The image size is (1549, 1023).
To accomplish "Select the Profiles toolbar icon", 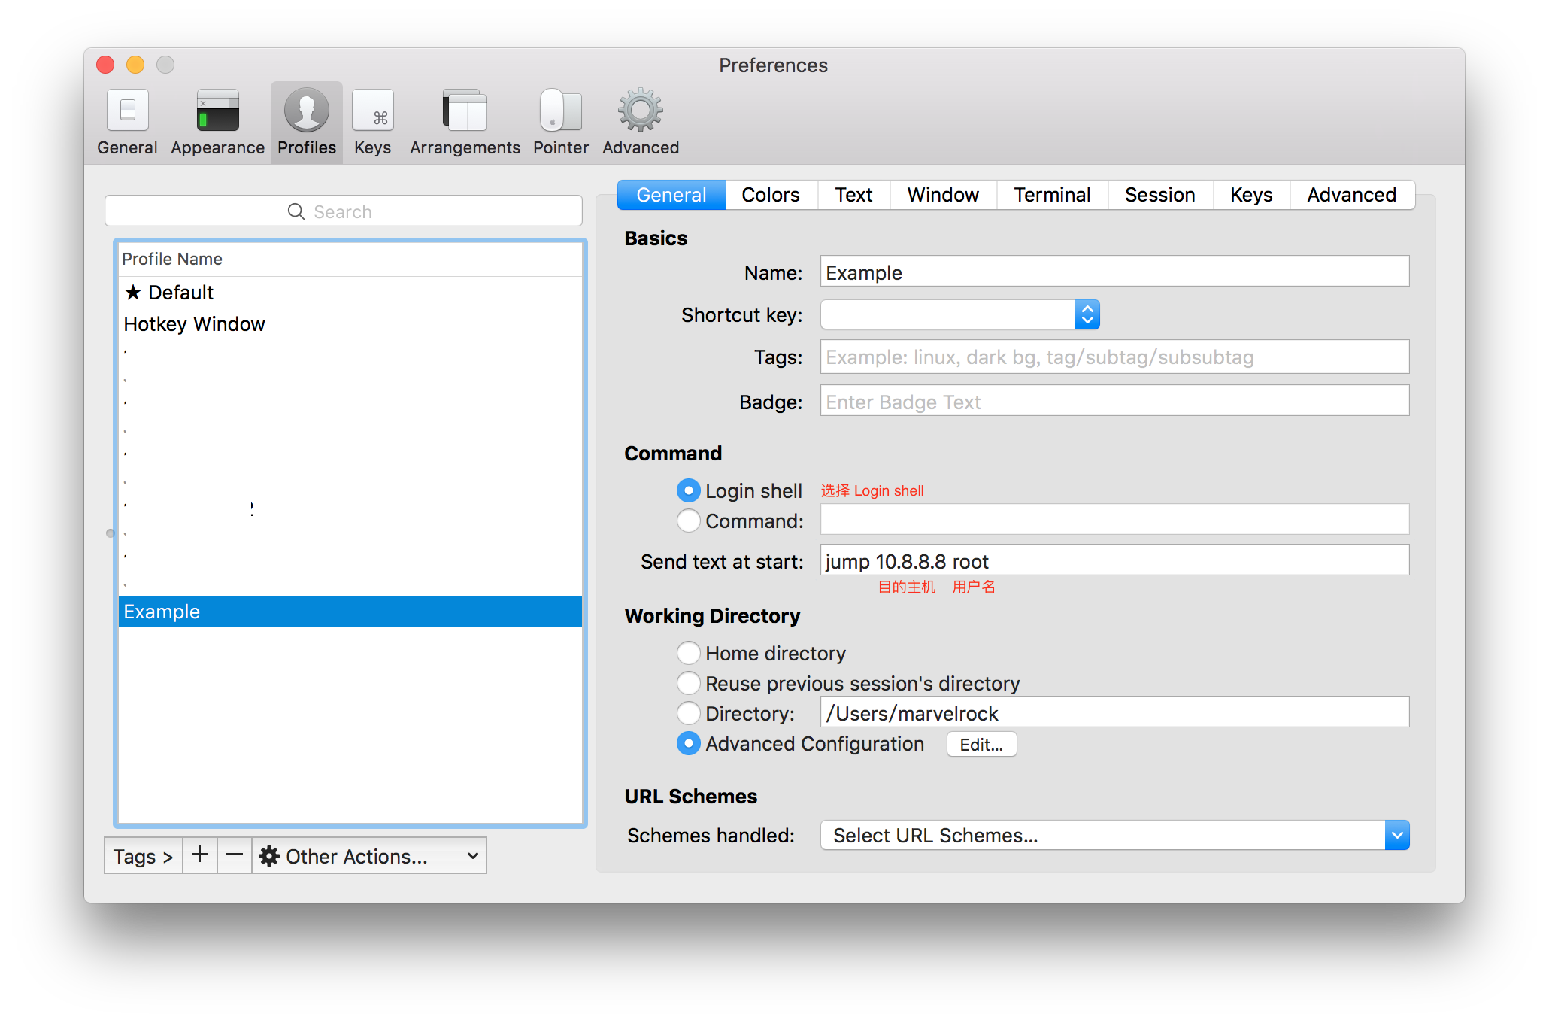I will pos(307,123).
